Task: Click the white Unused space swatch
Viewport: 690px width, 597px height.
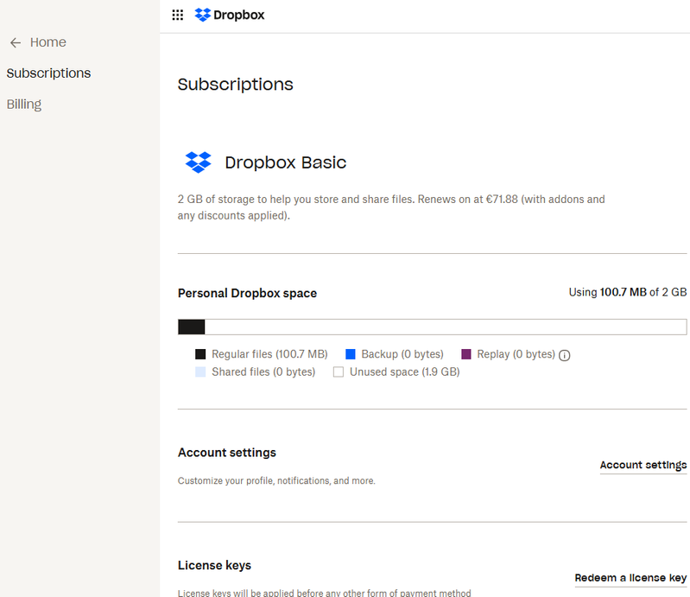Action: [339, 372]
